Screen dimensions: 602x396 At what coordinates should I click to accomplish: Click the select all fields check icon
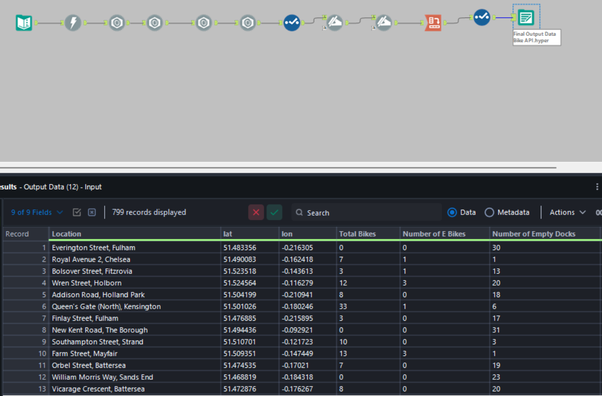[x=77, y=212]
